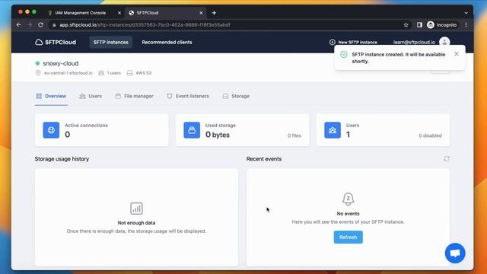Bookmark this page with star icon
The image size is (487, 274).
click(x=406, y=25)
